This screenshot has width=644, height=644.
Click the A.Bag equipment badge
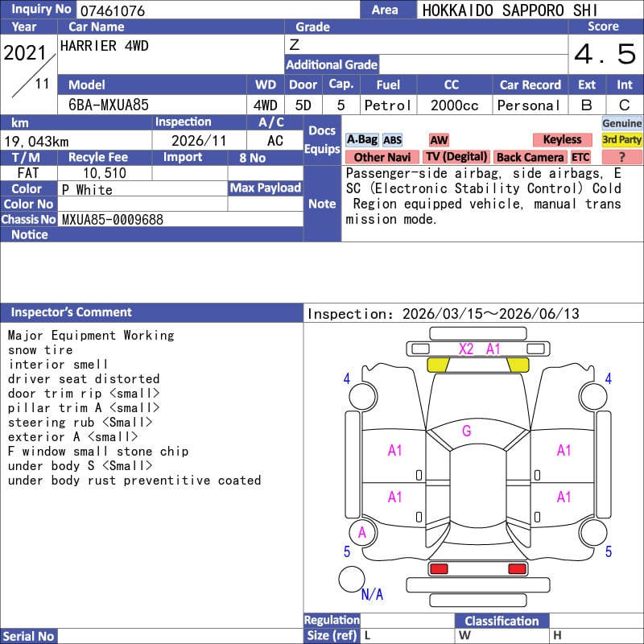pyautogui.click(x=361, y=140)
